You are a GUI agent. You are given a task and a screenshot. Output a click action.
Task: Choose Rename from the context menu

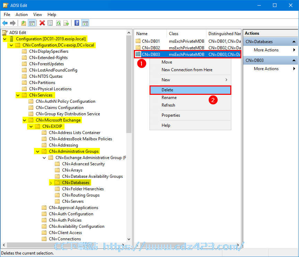coord(190,98)
